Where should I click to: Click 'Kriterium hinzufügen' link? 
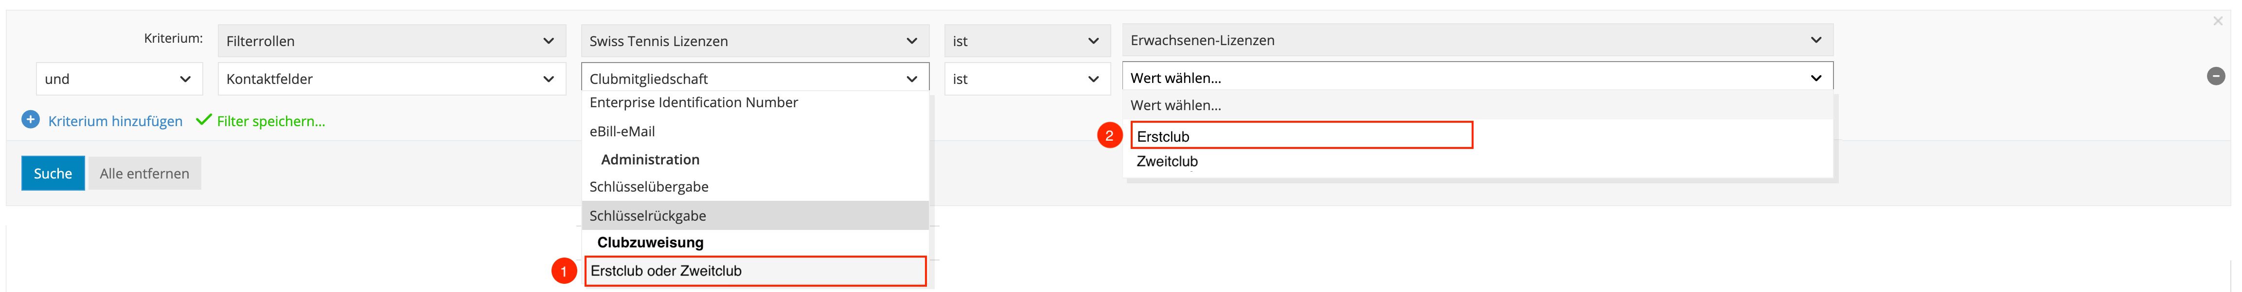(115, 122)
